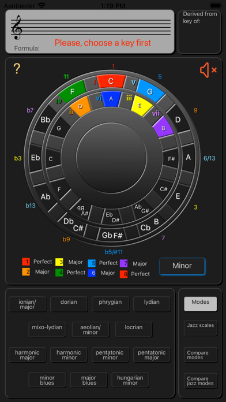
Task: Choose the pentatonic minor scale
Action: click(x=110, y=355)
